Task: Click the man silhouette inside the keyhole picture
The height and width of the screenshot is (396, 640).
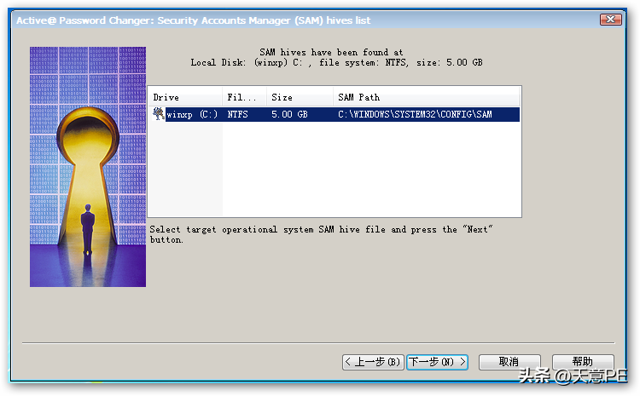Action: [x=88, y=229]
